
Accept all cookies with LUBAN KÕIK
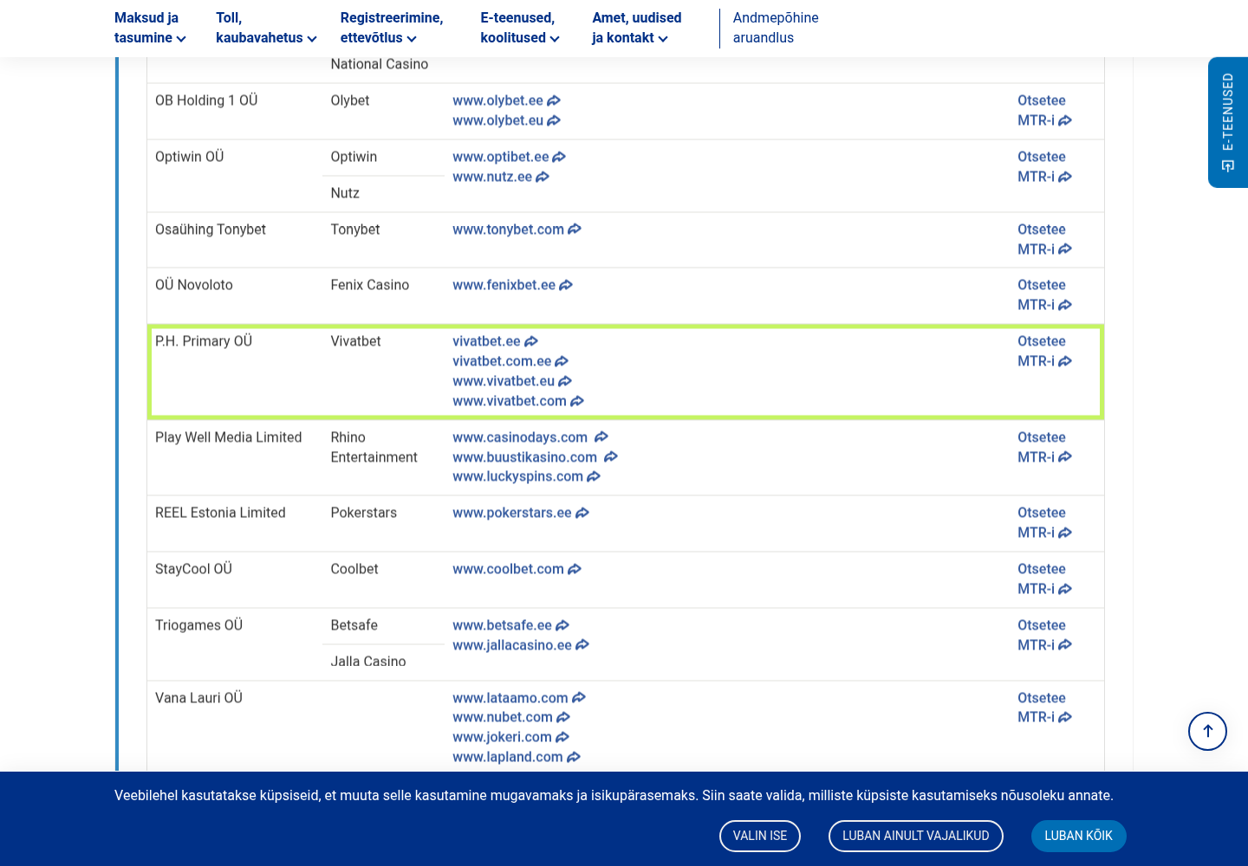1078,836
